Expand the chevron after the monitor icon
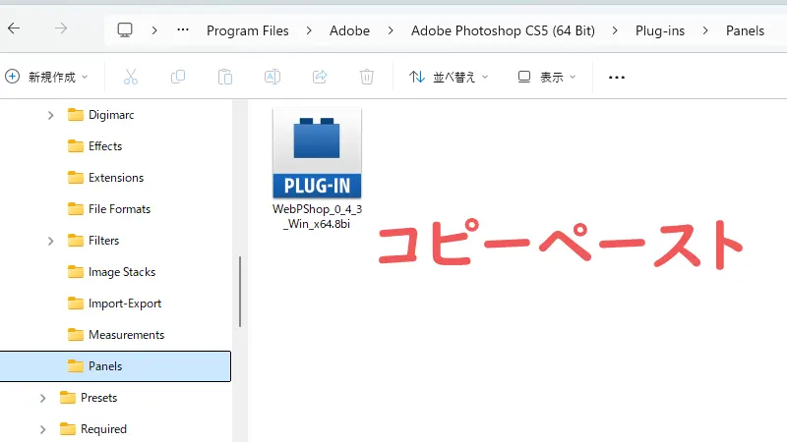 click(x=154, y=30)
